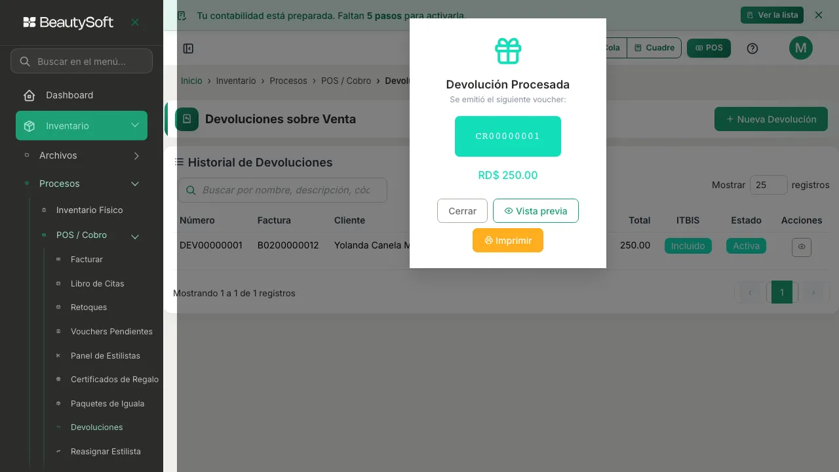Focus the Buscar en el menú field
Image resolution: width=839 pixels, height=472 pixels.
[81, 61]
